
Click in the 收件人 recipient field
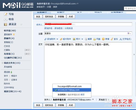[88, 24]
